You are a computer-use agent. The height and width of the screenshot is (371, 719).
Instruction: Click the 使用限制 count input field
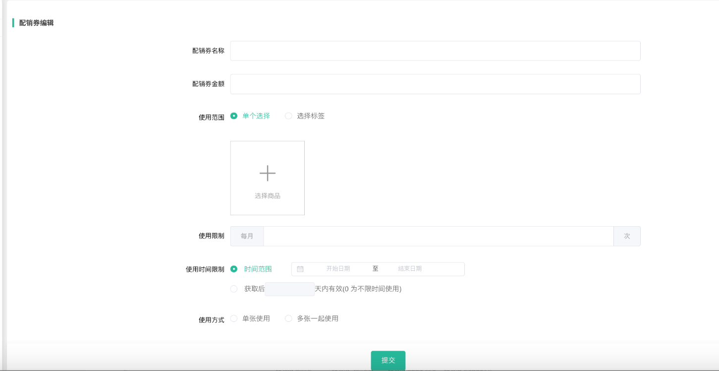click(438, 236)
